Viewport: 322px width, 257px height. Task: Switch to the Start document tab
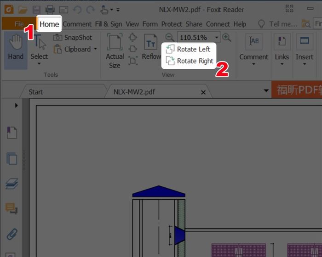pyautogui.click(x=35, y=92)
